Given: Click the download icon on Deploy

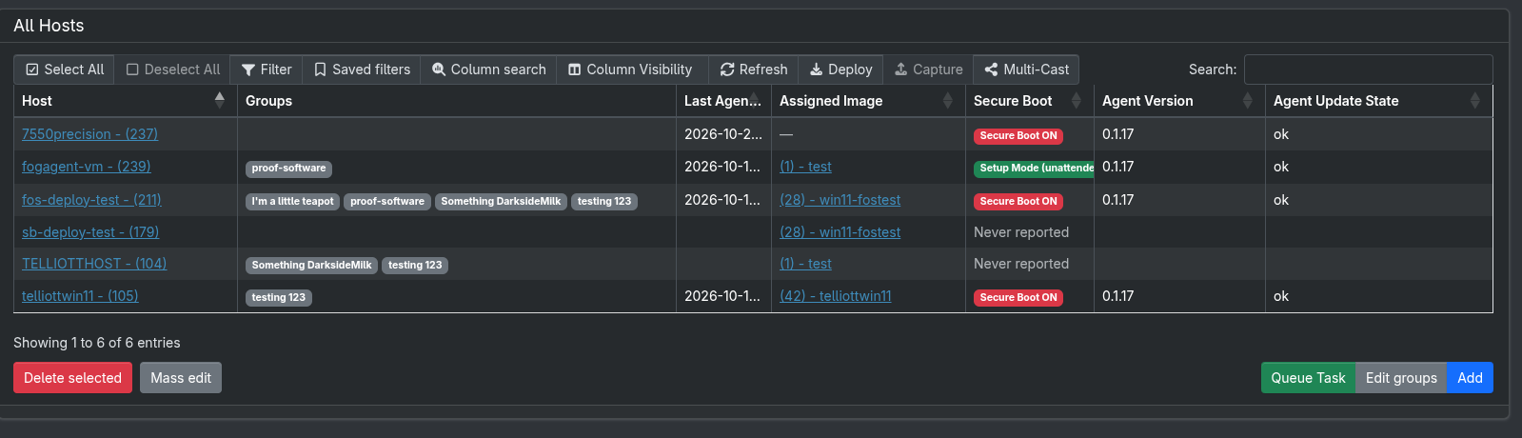Looking at the screenshot, I should coord(816,70).
